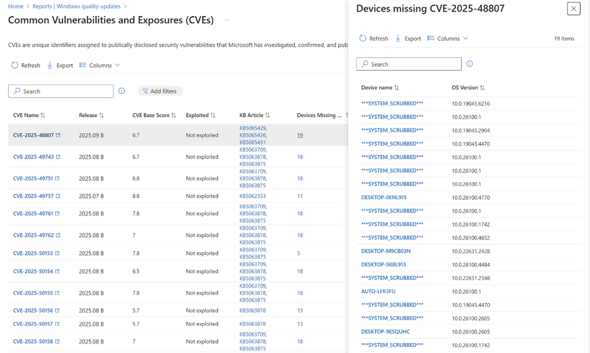Viewport: 590px width, 353px height.
Task: Click 11 devices missing for CVE-2025-49757
Action: click(x=300, y=196)
